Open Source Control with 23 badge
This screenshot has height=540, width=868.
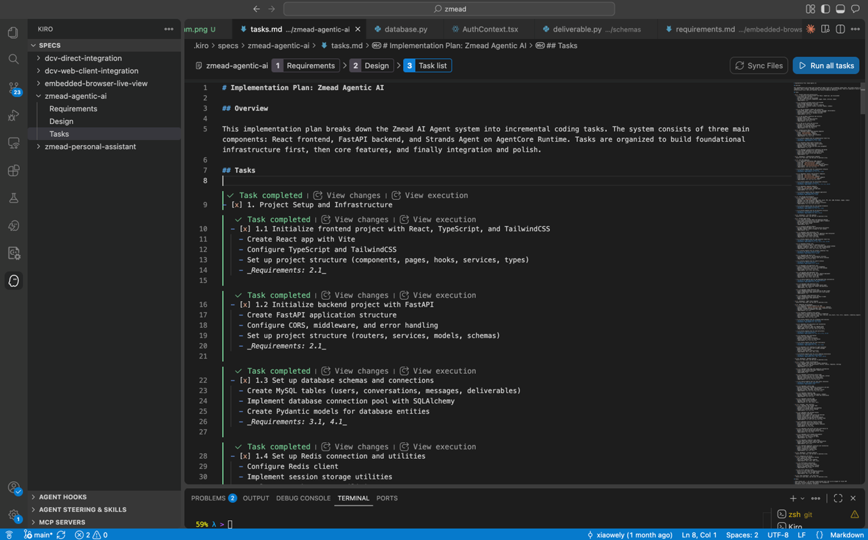point(13,88)
